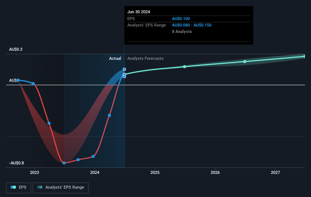Click the Jun 30 2024 tooltip date
The width and height of the screenshot is (311, 197).
(139, 12)
